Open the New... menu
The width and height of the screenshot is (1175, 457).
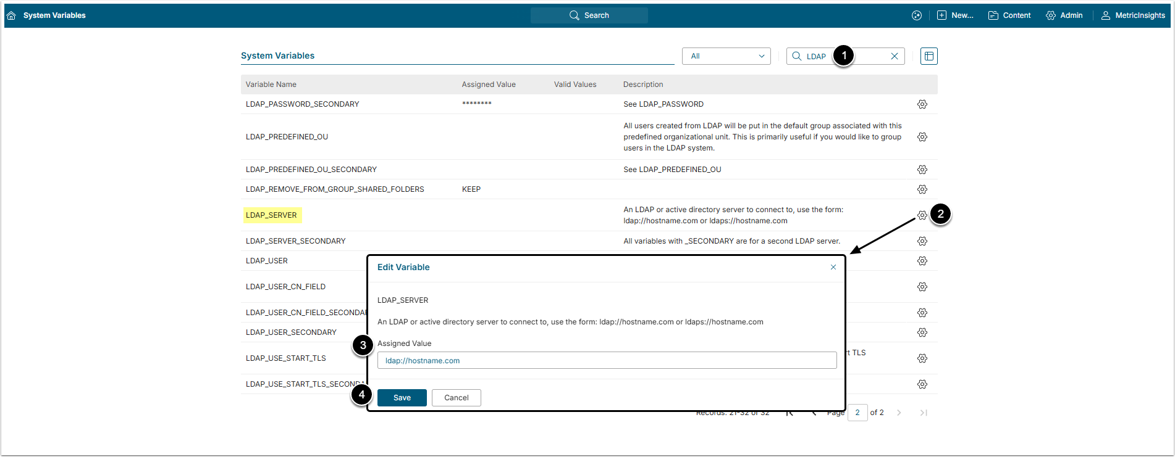tap(955, 15)
